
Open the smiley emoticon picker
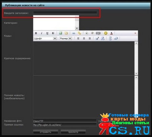(106, 33)
